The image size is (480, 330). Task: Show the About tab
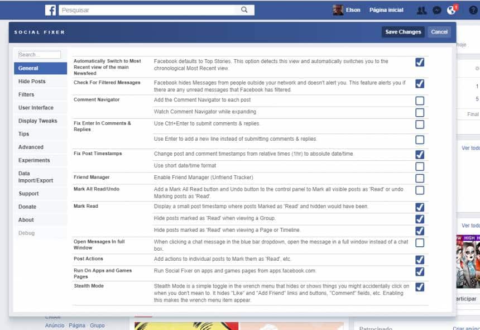(40, 220)
